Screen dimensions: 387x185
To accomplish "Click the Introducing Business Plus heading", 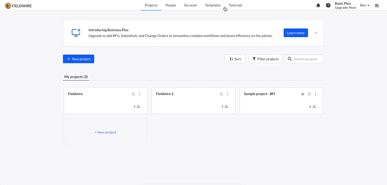I will tap(108, 30).
